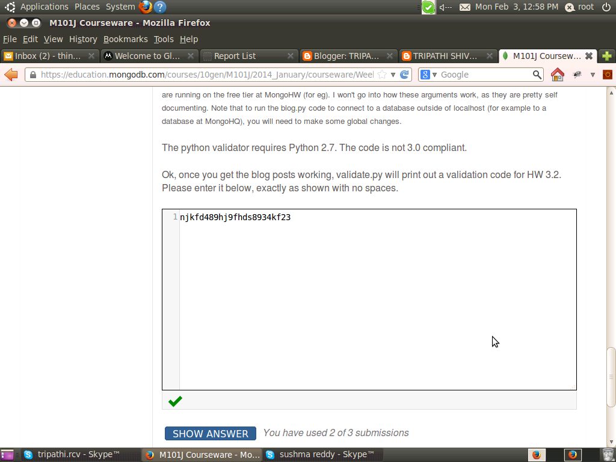Open the System menu

[x=120, y=7]
